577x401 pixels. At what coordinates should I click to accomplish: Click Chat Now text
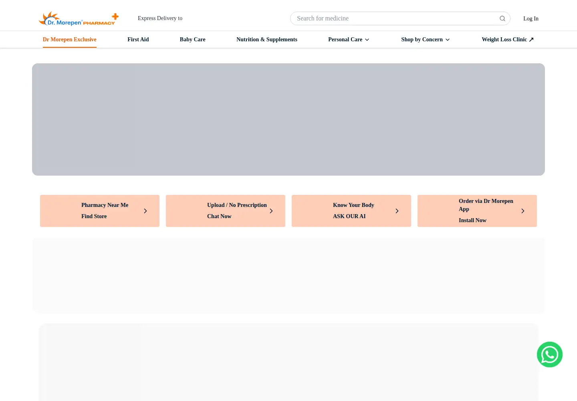click(x=219, y=216)
